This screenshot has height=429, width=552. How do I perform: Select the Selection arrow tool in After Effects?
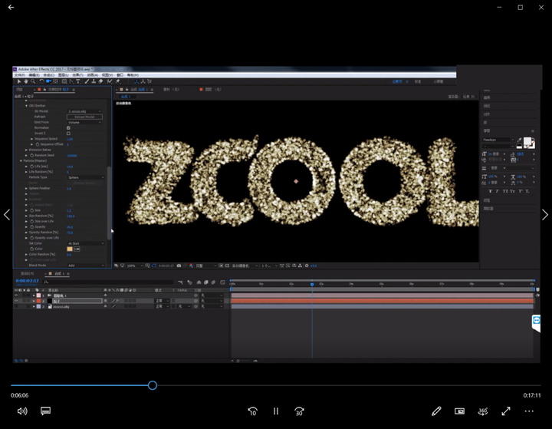(19, 81)
